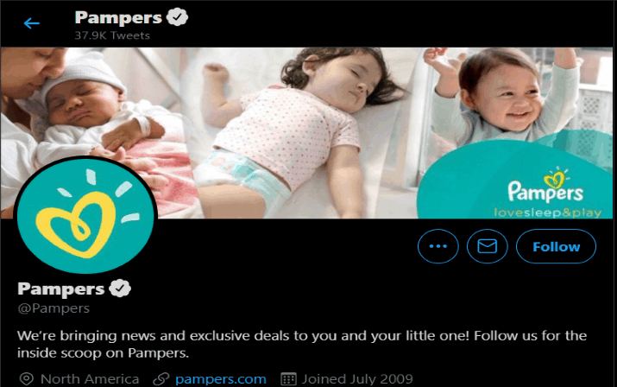The height and width of the screenshot is (387, 617).
Task: Click the profile bio description text
Action: point(302,344)
